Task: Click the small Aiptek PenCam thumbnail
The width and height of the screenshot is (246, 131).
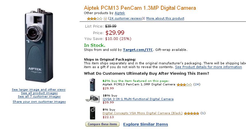Action: [x=93, y=85]
